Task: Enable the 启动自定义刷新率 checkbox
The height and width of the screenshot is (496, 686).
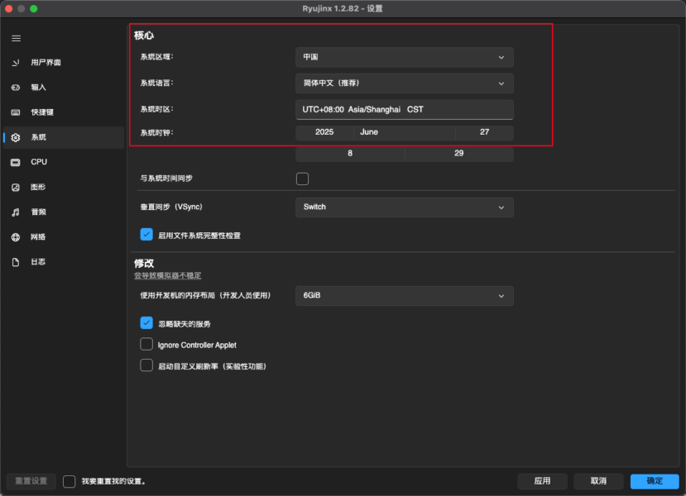Action: [146, 365]
